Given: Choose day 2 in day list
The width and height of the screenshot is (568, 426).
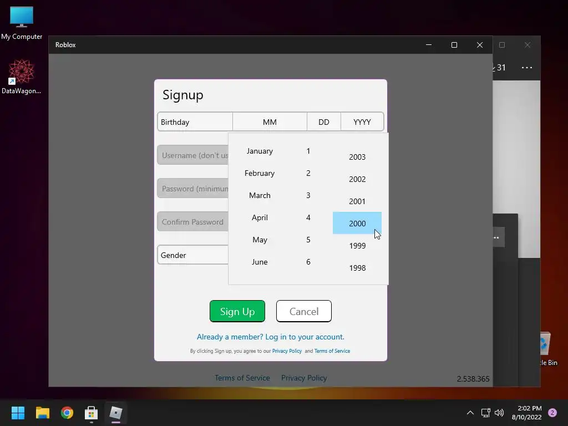Looking at the screenshot, I should pyautogui.click(x=308, y=173).
